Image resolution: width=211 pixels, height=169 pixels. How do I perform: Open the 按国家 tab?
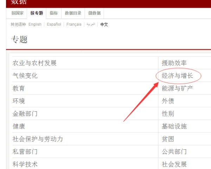click(17, 13)
